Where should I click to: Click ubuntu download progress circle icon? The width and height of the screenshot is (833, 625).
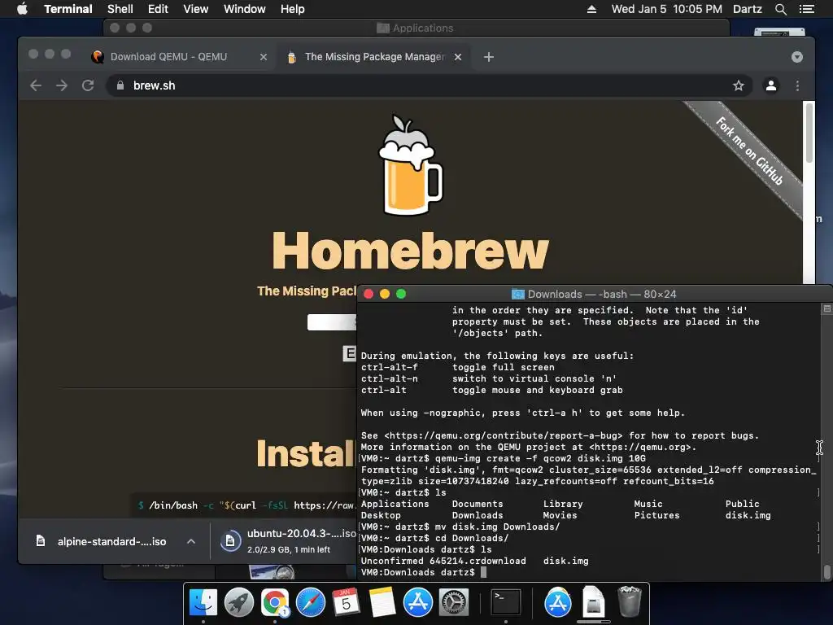pyautogui.click(x=230, y=541)
